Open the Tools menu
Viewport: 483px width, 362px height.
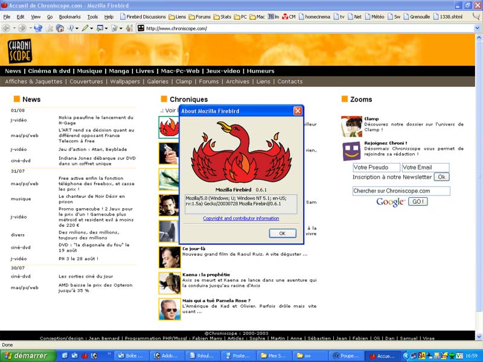click(x=92, y=17)
